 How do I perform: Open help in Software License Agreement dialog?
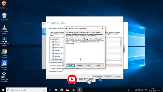click(97, 28)
